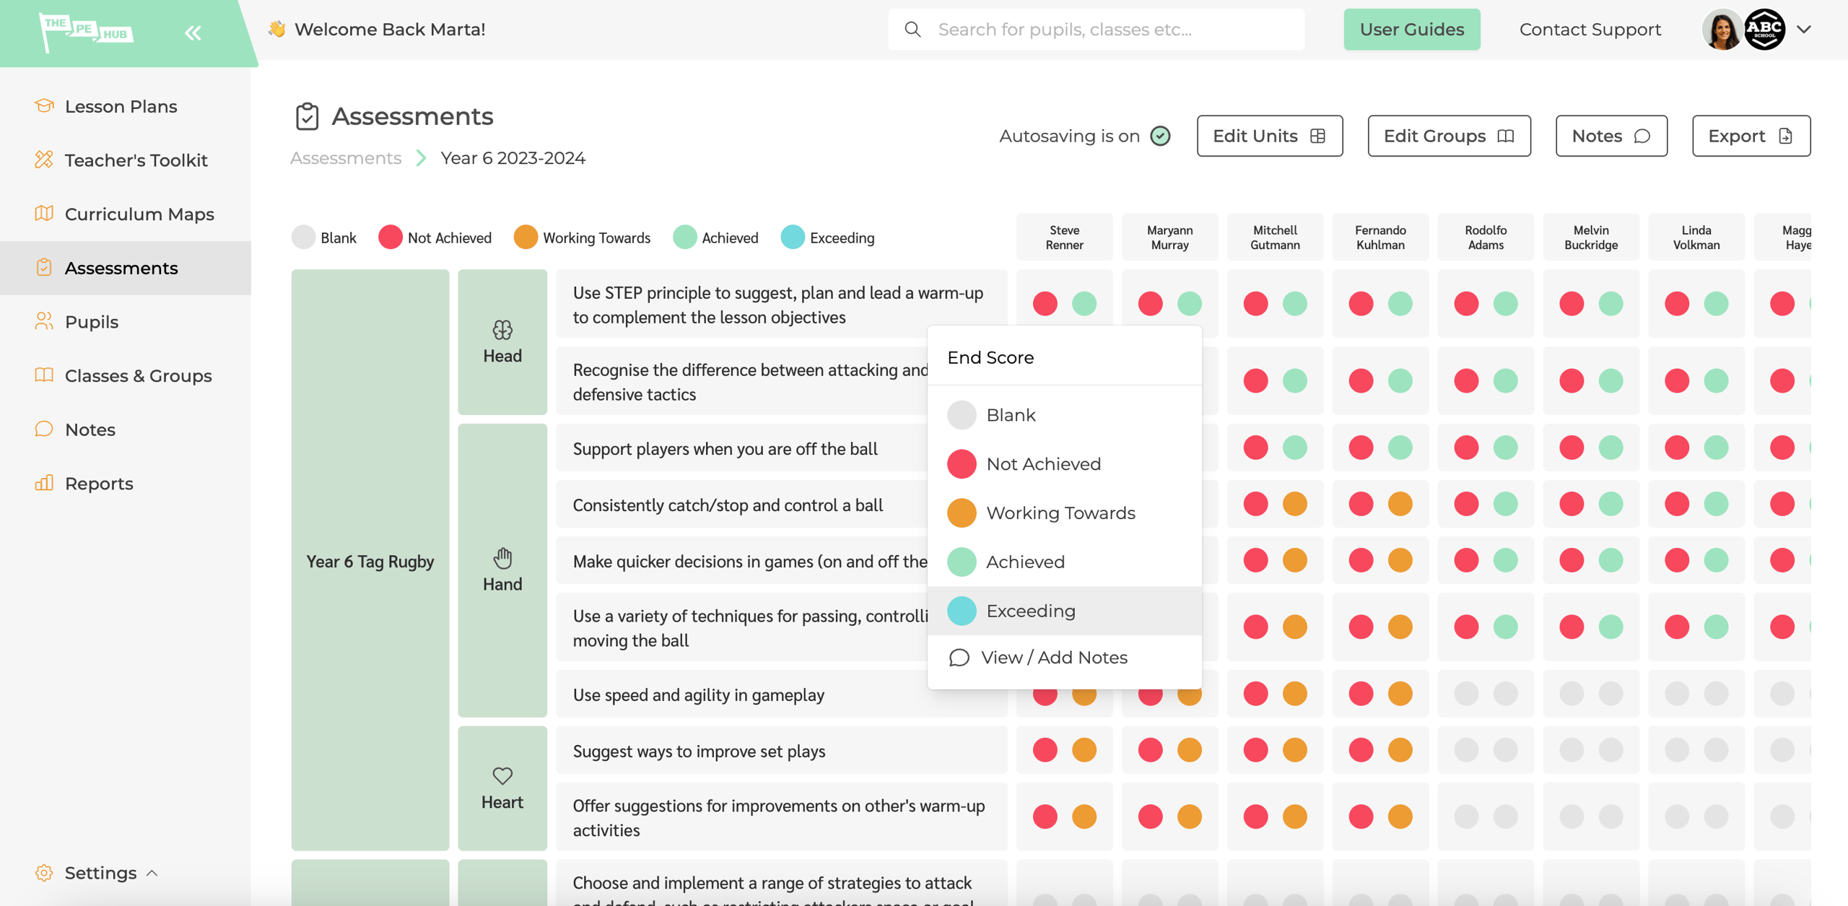
Task: Toggle the Autosaving status indicator
Action: click(x=1159, y=135)
